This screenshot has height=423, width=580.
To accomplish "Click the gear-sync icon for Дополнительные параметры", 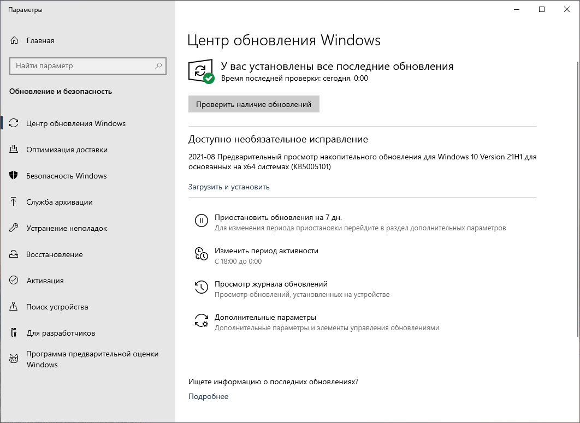I will coord(202,320).
